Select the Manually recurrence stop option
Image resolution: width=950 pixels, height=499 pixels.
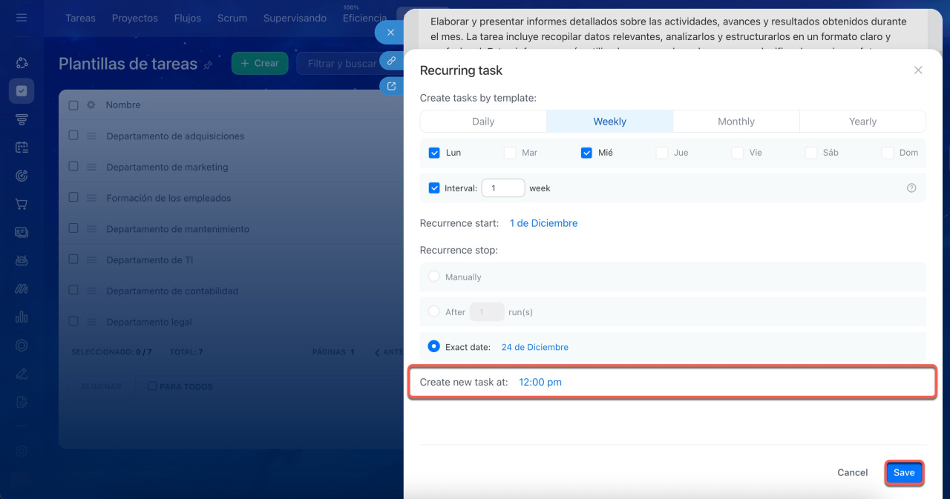coord(434,277)
